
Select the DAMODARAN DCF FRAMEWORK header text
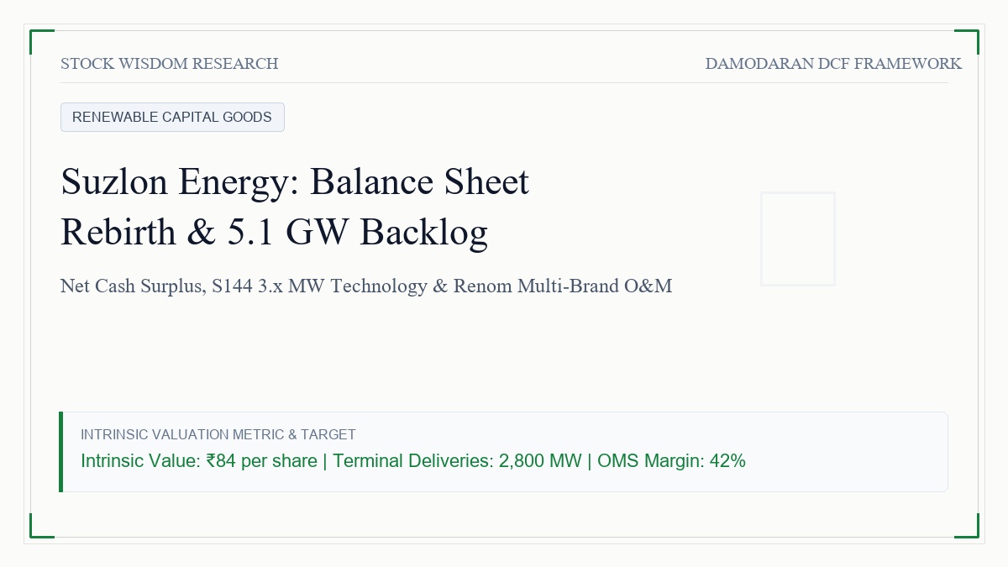click(833, 64)
